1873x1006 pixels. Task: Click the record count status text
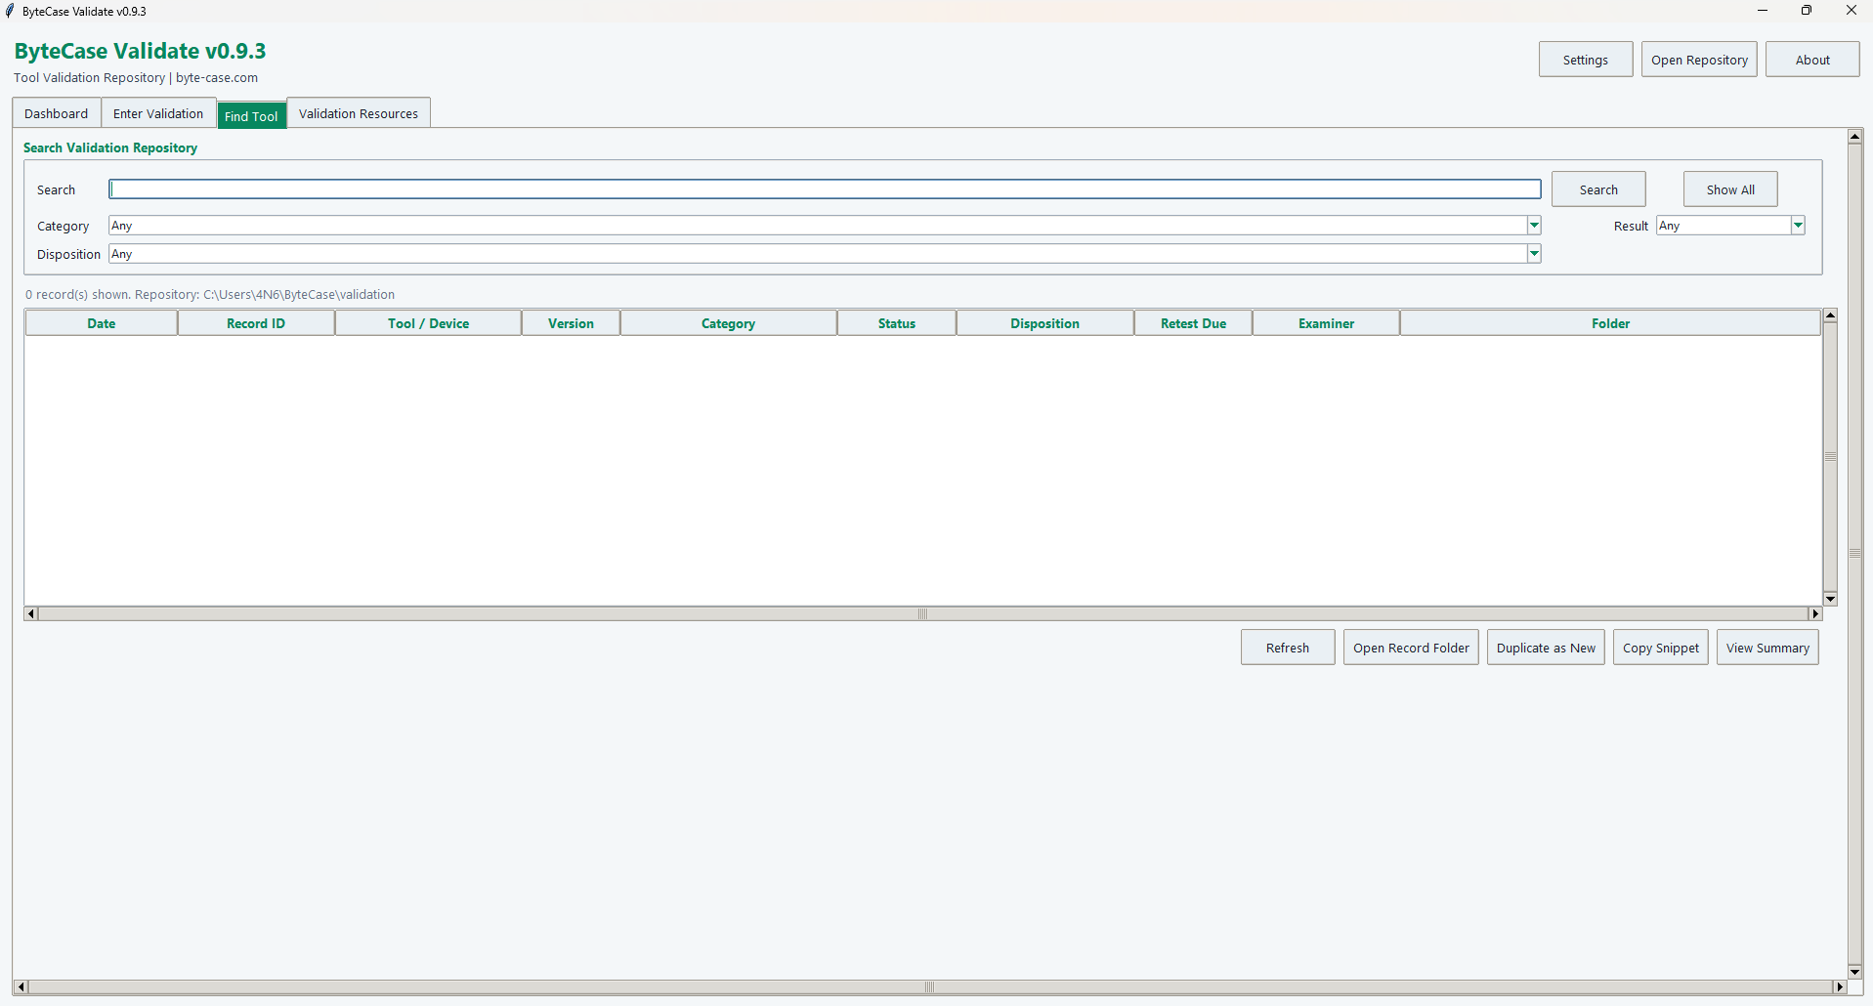[x=210, y=294]
